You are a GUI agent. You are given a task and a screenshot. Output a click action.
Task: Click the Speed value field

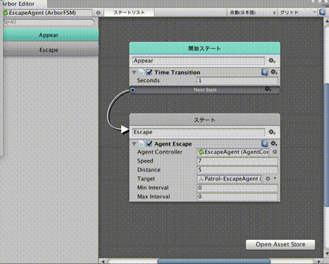click(237, 161)
